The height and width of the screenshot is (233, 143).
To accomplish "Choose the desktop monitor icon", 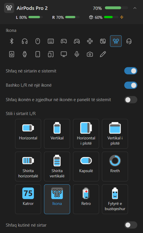I will point(64,54).
